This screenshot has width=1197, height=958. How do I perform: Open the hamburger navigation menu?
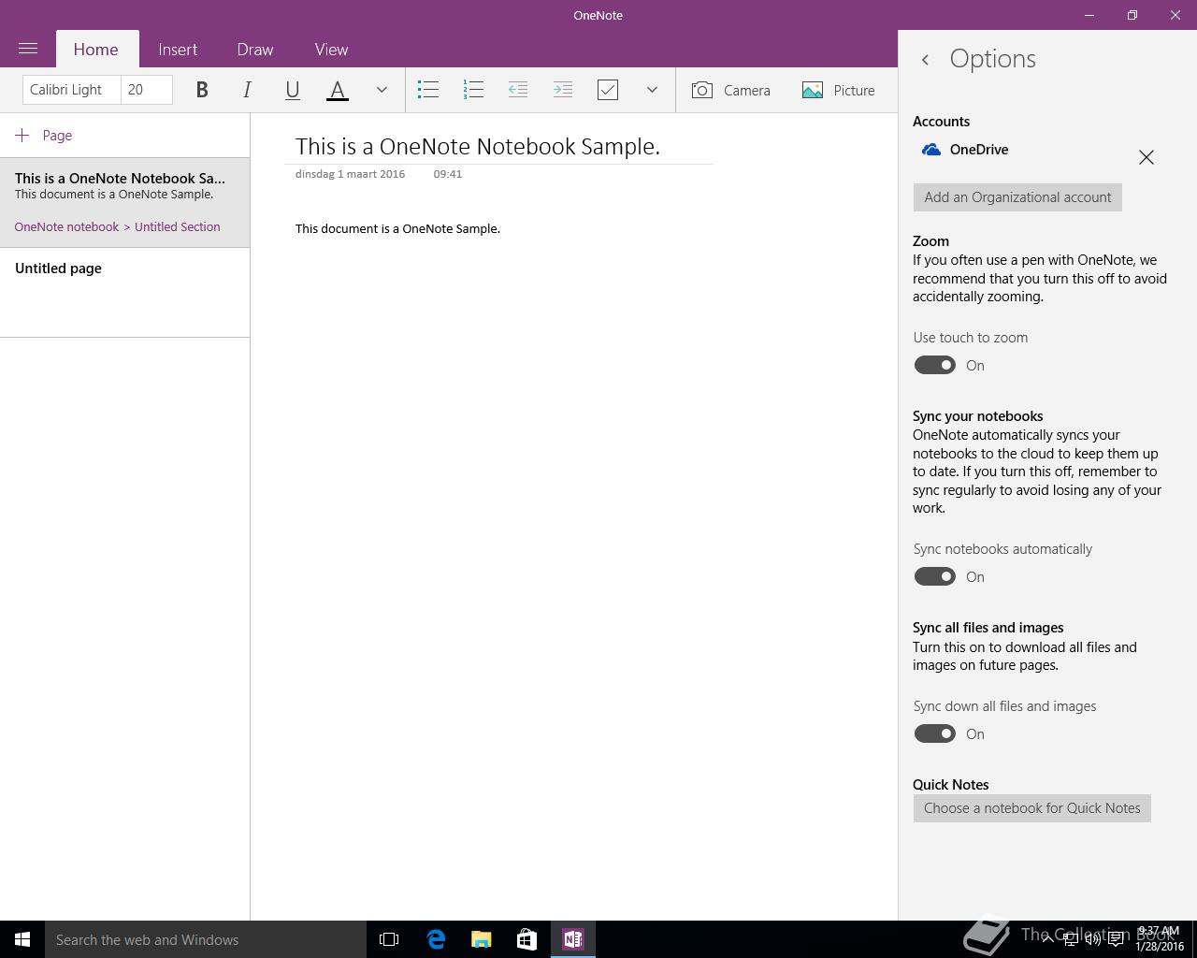coord(28,49)
